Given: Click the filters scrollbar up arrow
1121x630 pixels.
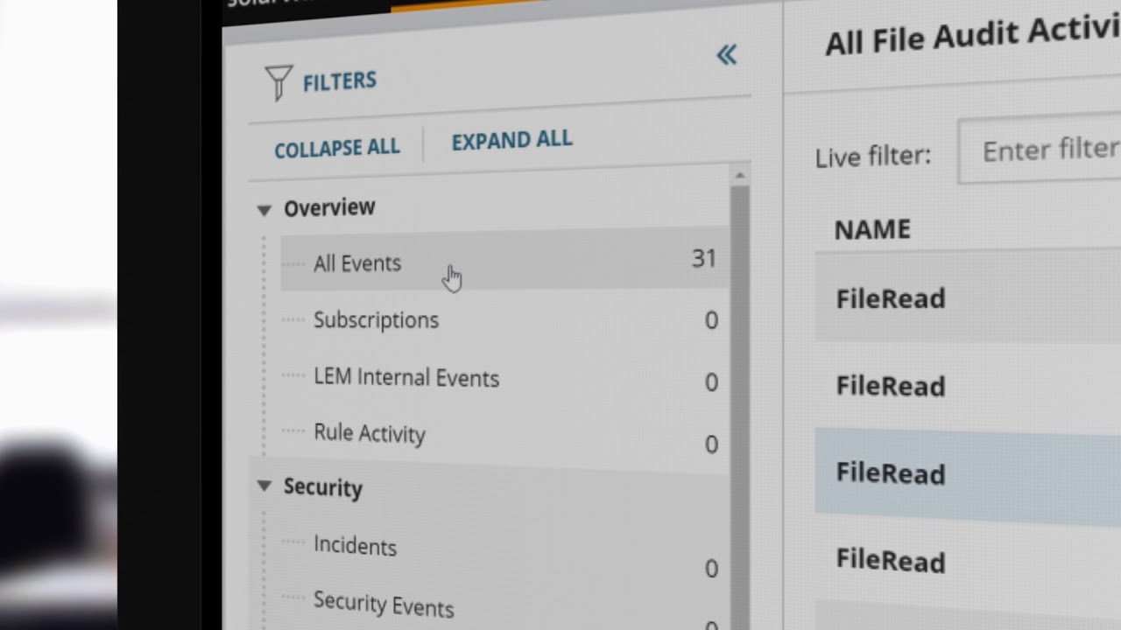Looking at the screenshot, I should [740, 176].
